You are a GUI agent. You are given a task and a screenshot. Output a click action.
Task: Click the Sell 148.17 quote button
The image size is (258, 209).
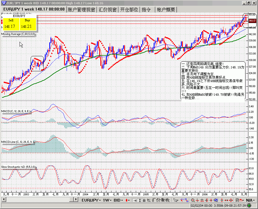tap(11, 24)
